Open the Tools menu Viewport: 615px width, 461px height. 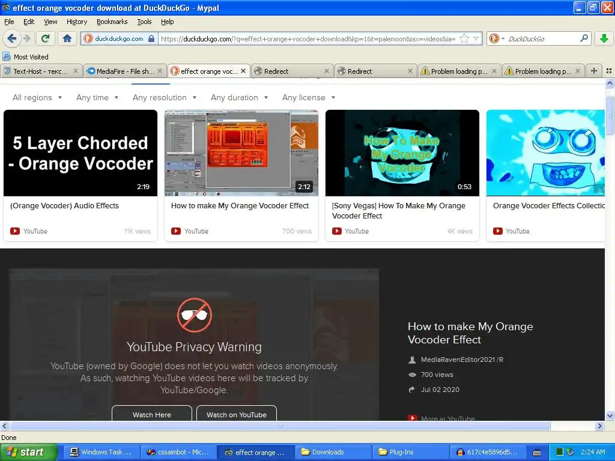(x=144, y=22)
